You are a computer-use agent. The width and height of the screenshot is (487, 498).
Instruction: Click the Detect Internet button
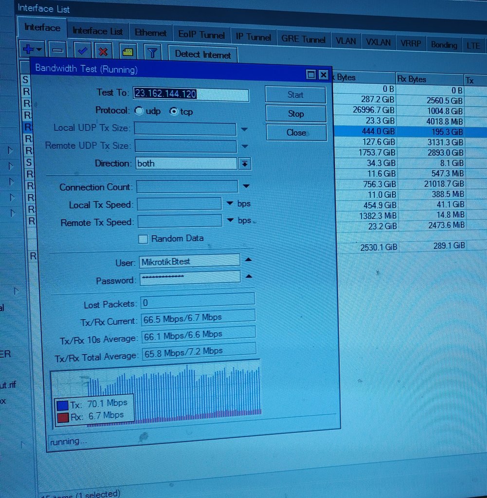(203, 54)
